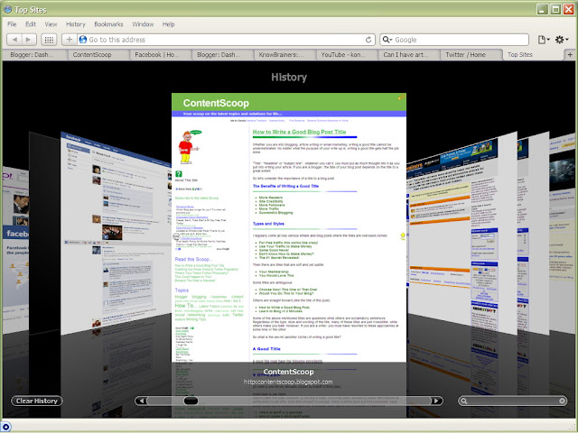Click the history slider track
This screenshot has width=578, height=433.
[x=289, y=401]
